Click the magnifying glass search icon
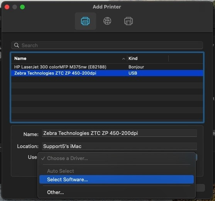Viewport: 215px width, 201px height. point(17,45)
